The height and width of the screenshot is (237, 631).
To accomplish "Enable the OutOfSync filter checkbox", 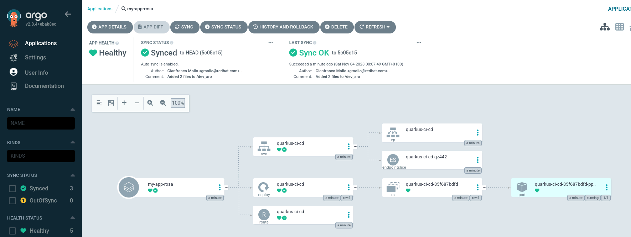I will (12, 201).
